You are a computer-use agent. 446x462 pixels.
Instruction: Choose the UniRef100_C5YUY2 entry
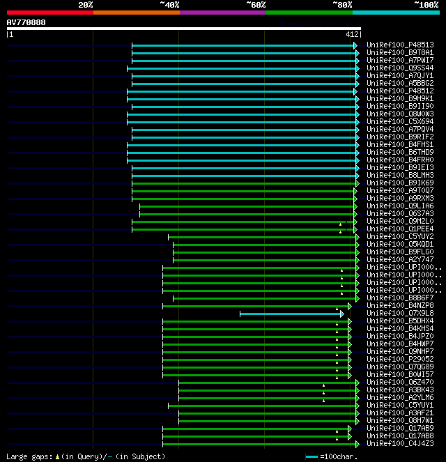[400, 236]
